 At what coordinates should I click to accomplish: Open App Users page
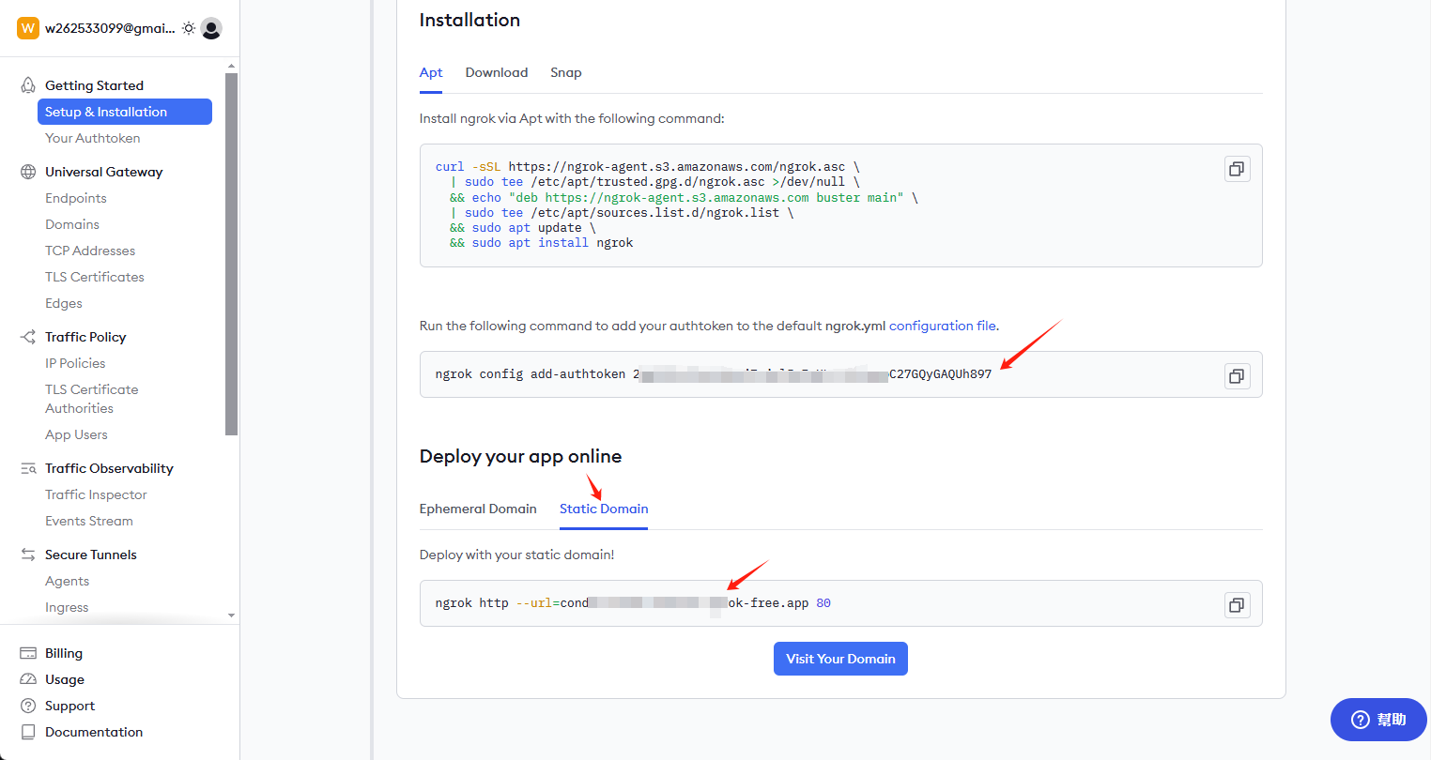point(76,434)
